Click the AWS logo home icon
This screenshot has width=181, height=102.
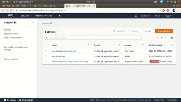[x=11, y=16]
